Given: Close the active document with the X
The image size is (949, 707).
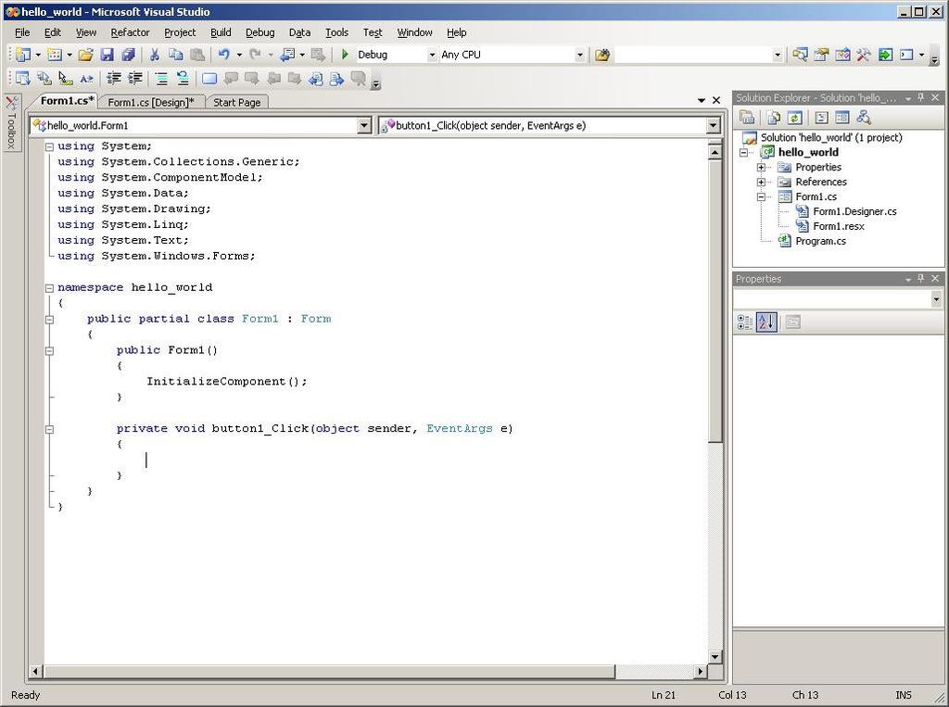Looking at the screenshot, I should tap(716, 100).
